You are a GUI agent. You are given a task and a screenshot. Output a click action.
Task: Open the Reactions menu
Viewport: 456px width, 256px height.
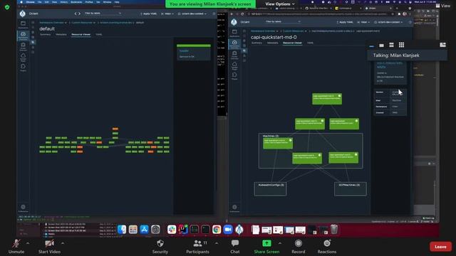327,247
